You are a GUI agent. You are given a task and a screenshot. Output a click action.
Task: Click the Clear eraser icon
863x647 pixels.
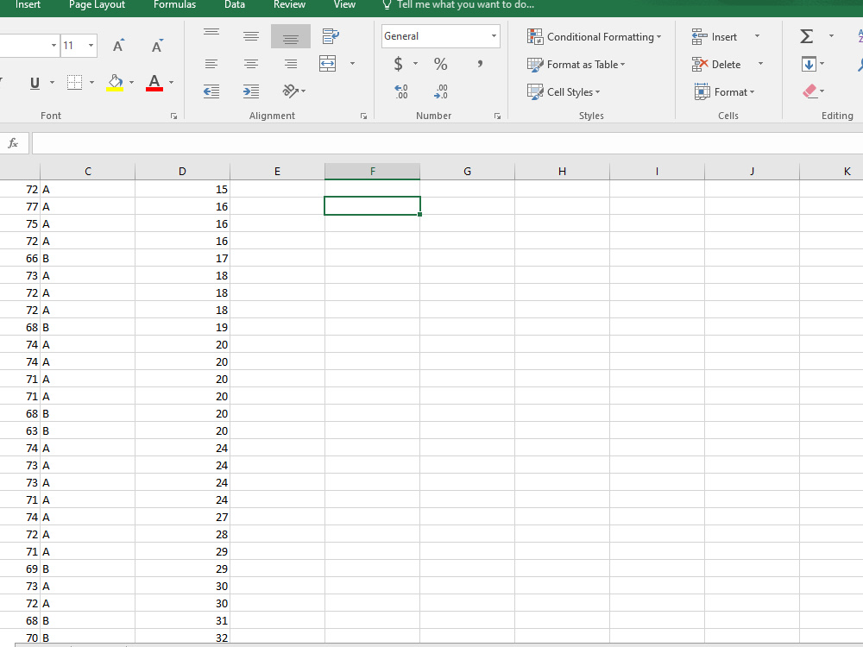[x=809, y=91]
